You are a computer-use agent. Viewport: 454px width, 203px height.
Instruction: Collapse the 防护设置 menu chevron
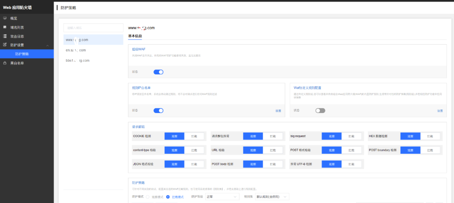click(x=48, y=45)
